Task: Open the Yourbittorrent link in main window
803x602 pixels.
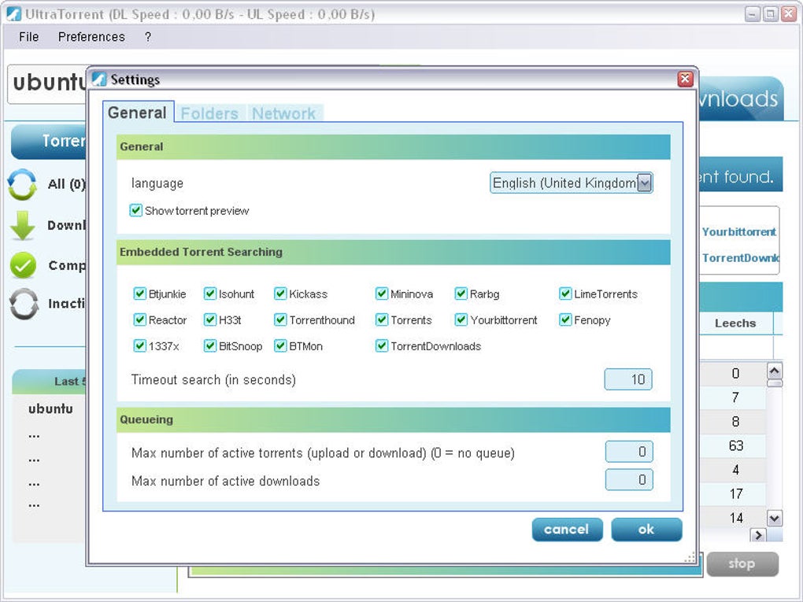Action: pos(739,232)
